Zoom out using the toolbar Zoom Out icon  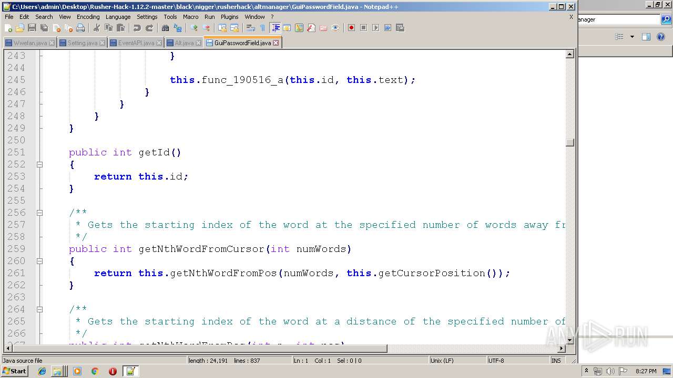pos(206,28)
